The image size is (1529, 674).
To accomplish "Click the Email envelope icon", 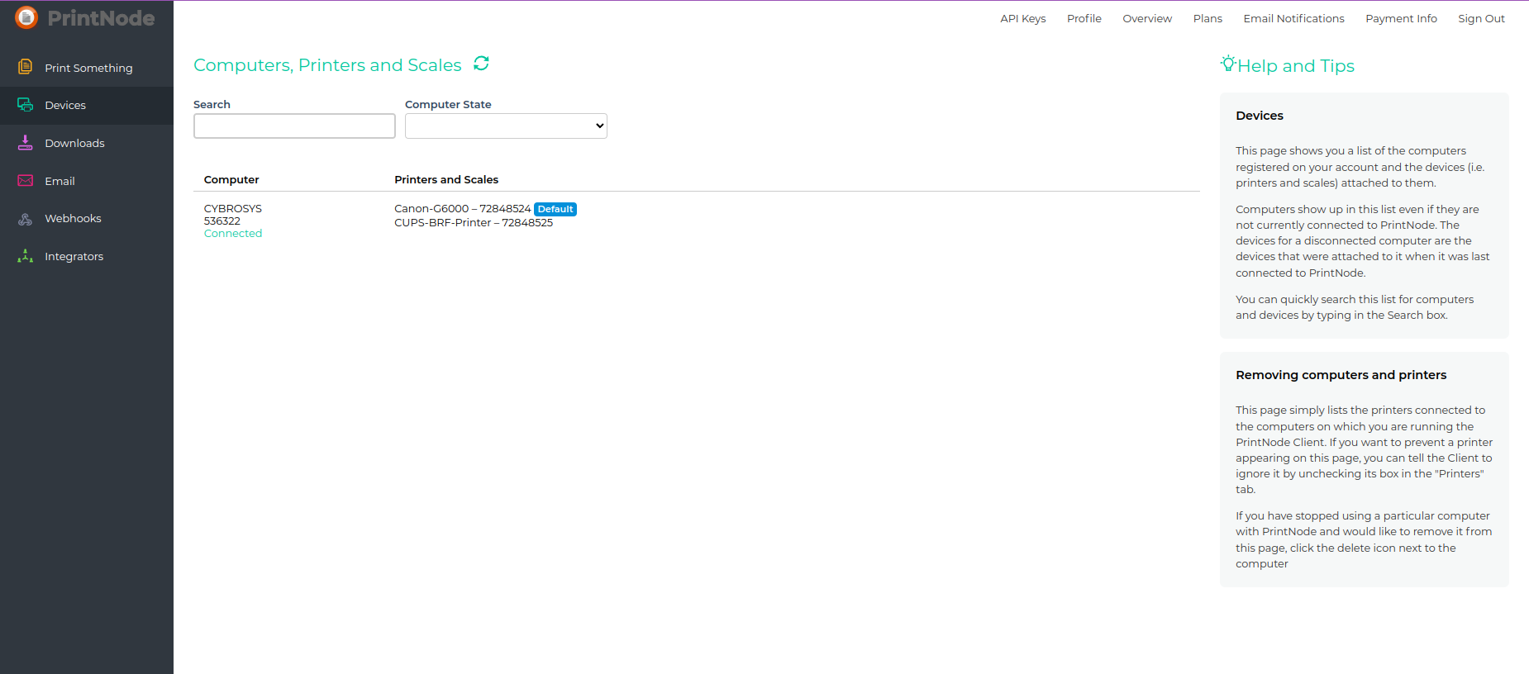I will (x=26, y=181).
